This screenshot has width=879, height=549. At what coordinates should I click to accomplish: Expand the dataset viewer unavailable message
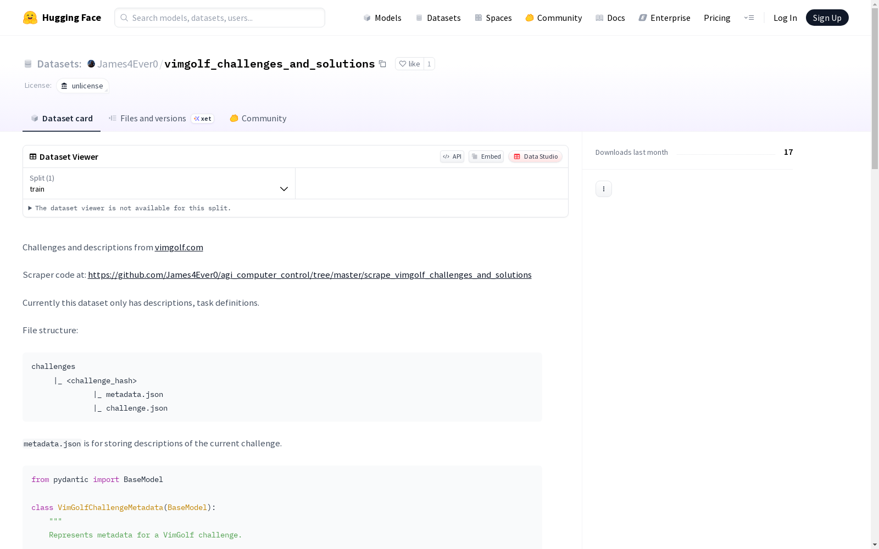click(x=130, y=208)
